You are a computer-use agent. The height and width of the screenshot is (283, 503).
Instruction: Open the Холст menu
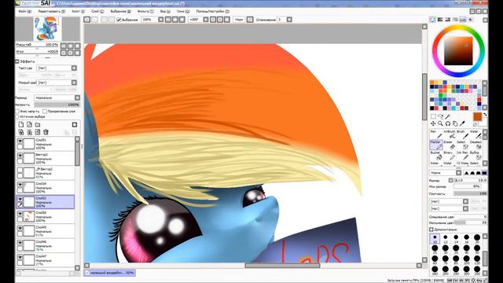pyautogui.click(x=78, y=11)
